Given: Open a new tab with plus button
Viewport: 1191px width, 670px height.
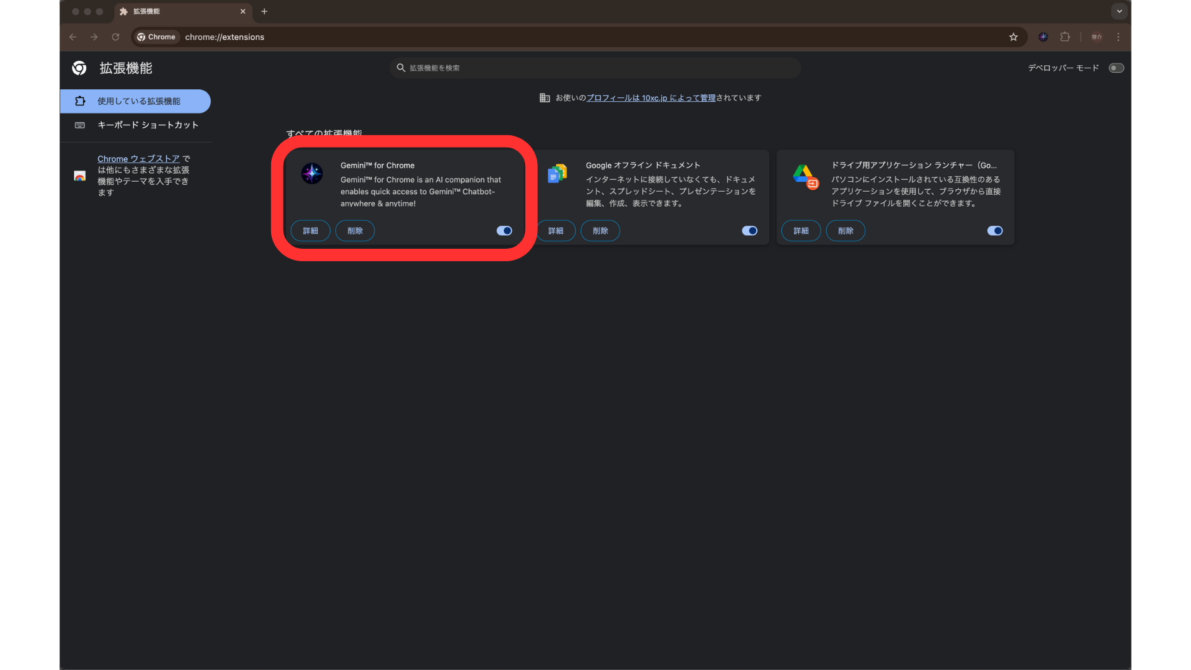Looking at the screenshot, I should (x=264, y=11).
